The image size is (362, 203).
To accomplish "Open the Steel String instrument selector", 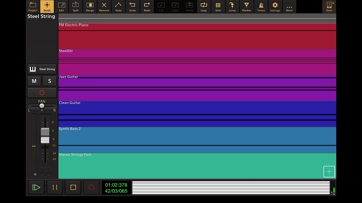I will pyautogui.click(x=47, y=69).
